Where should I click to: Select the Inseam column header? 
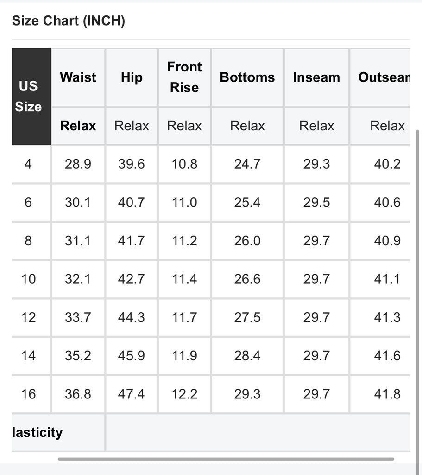point(316,77)
